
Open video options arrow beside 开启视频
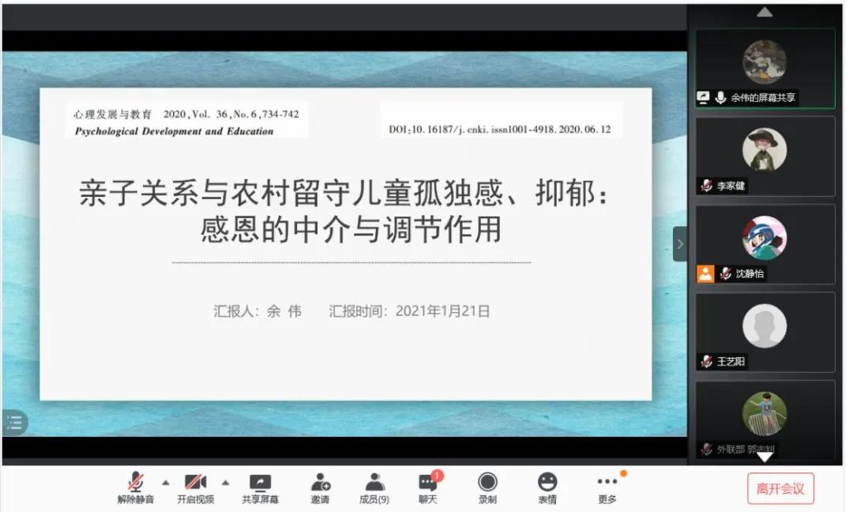[226, 483]
